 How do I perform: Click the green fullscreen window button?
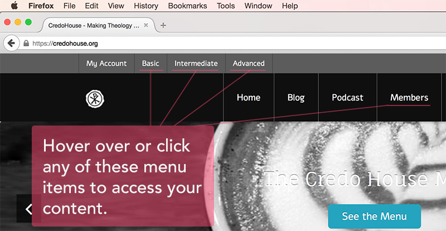pos(28,22)
